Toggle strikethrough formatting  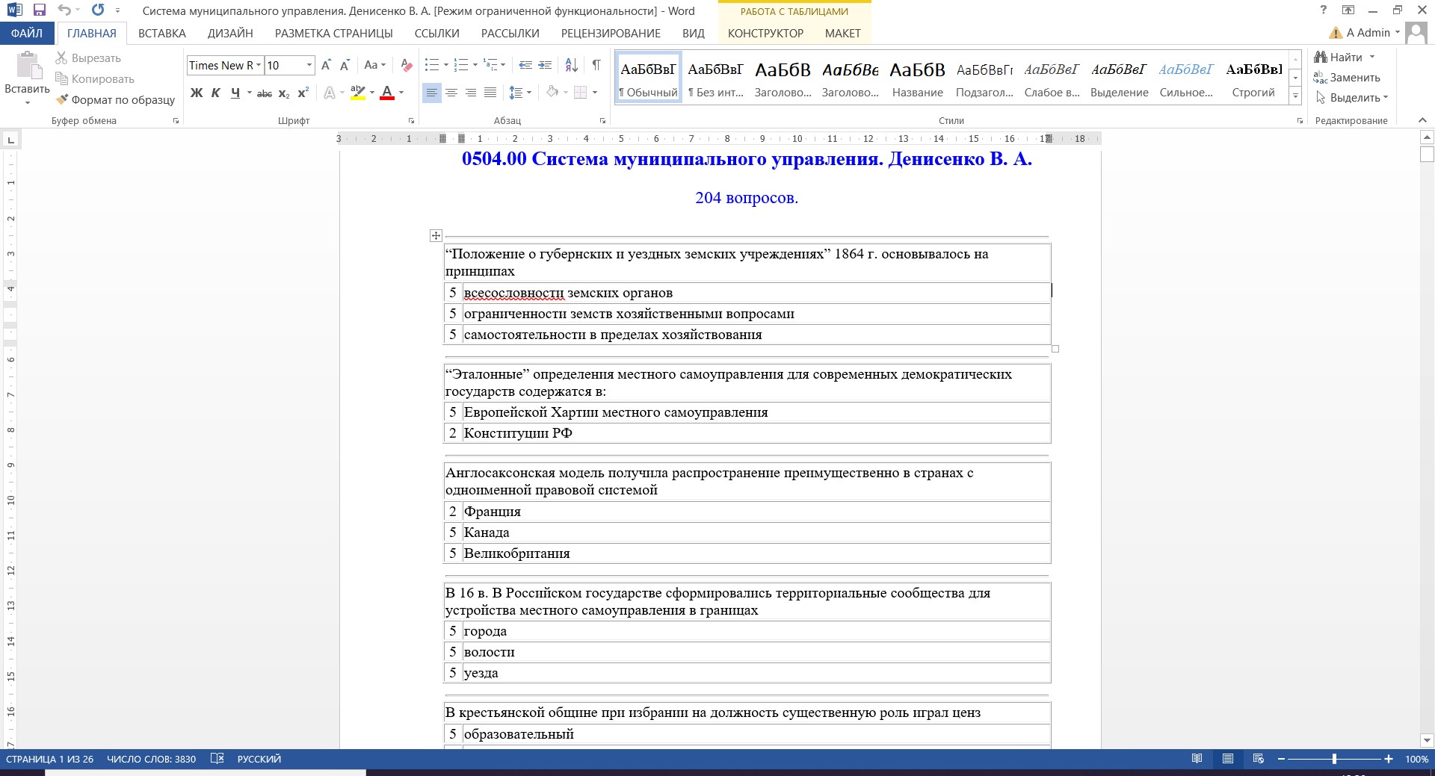tap(264, 93)
